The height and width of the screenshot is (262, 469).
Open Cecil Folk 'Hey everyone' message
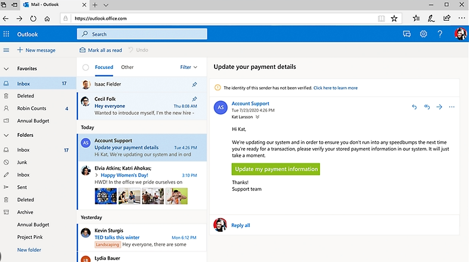pyautogui.click(x=142, y=106)
